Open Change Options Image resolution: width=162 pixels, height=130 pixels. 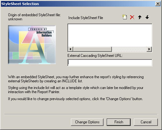click(87, 122)
